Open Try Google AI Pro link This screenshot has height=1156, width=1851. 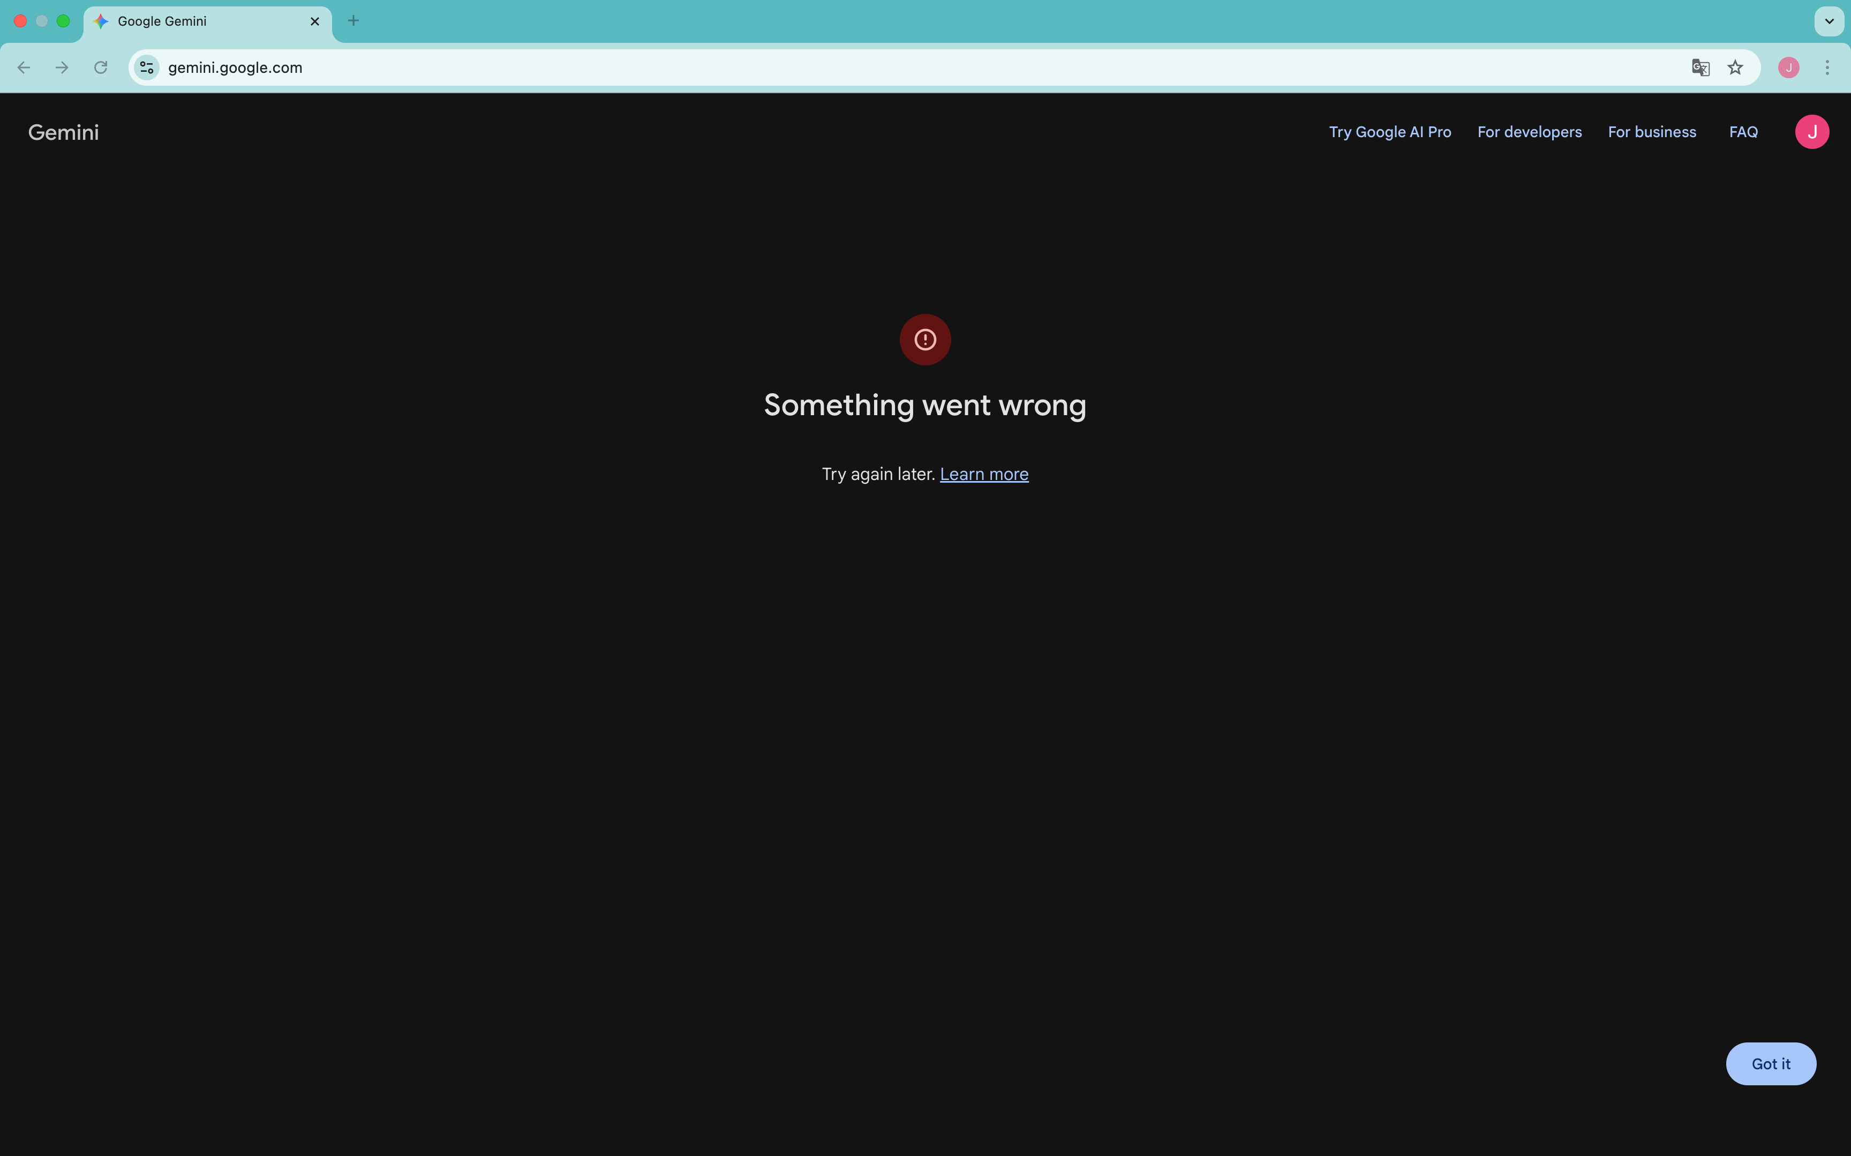[1390, 132]
